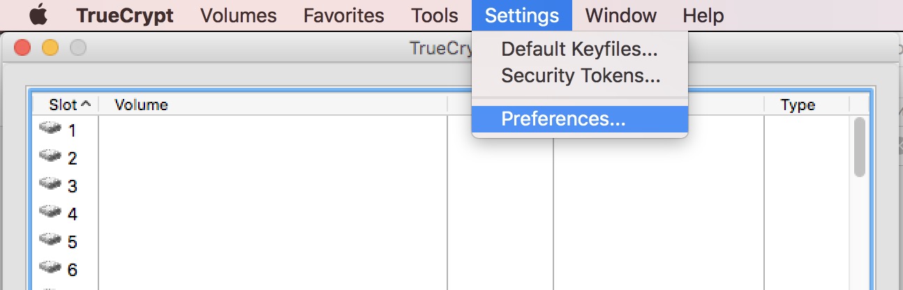Viewport: 903px width, 290px height.
Task: Open the Tools menu
Action: tap(435, 15)
